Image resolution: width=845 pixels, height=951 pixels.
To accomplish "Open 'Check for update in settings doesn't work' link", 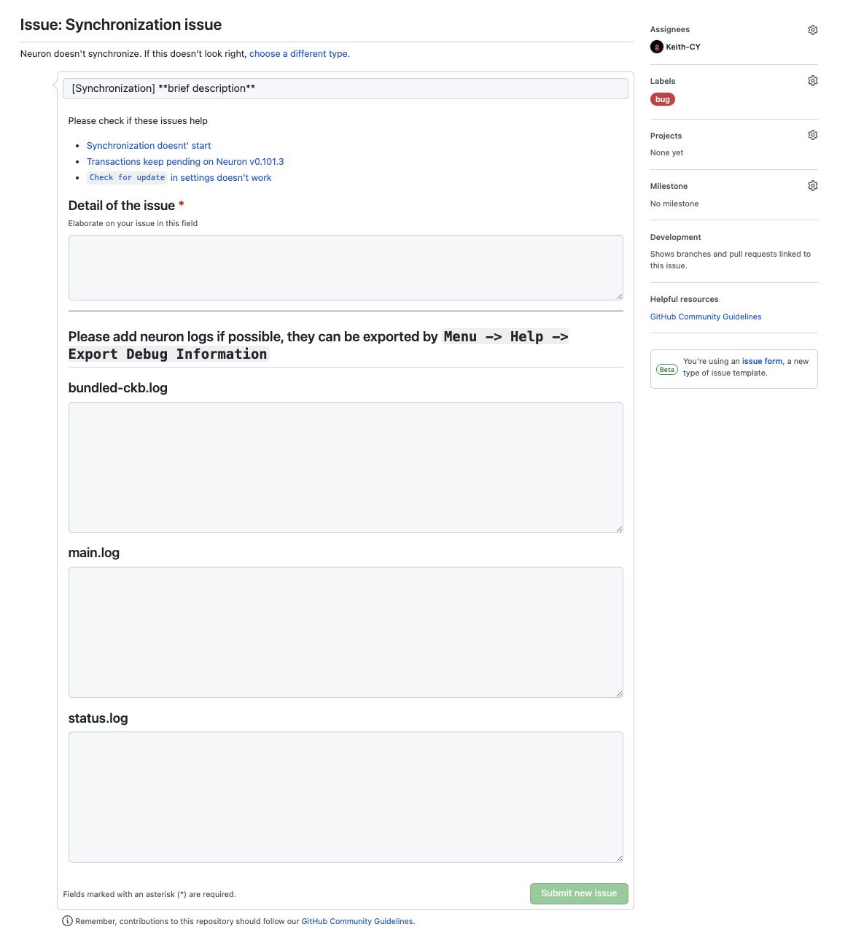I will coord(179,178).
